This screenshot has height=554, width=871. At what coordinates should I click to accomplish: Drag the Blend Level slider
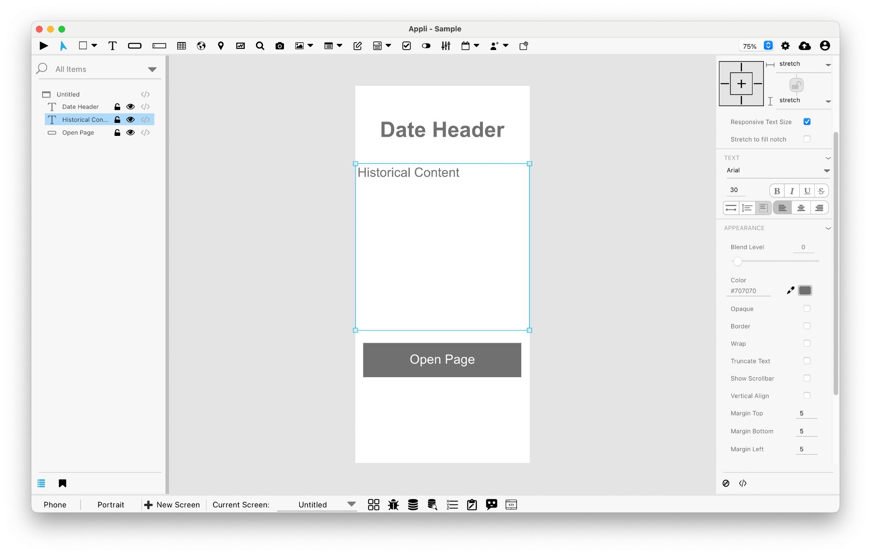click(736, 261)
